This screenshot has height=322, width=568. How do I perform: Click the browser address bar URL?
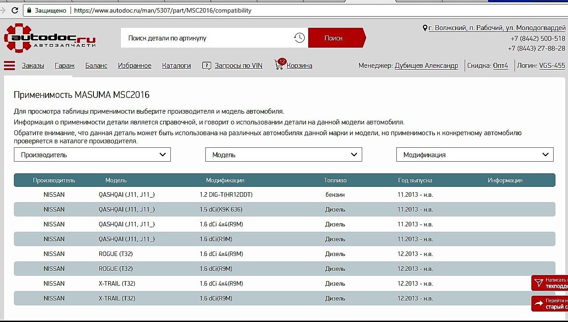[x=163, y=10]
